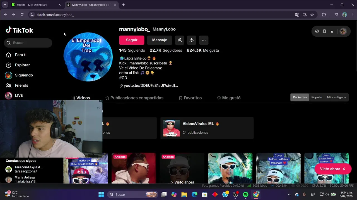View the 145 Siguiendo list
Image resolution: width=357 pixels, height=200 pixels.
[x=132, y=50]
